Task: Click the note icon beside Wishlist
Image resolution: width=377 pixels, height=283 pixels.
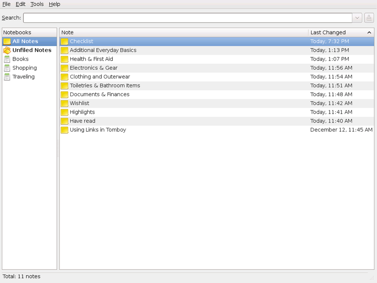Action: point(64,103)
